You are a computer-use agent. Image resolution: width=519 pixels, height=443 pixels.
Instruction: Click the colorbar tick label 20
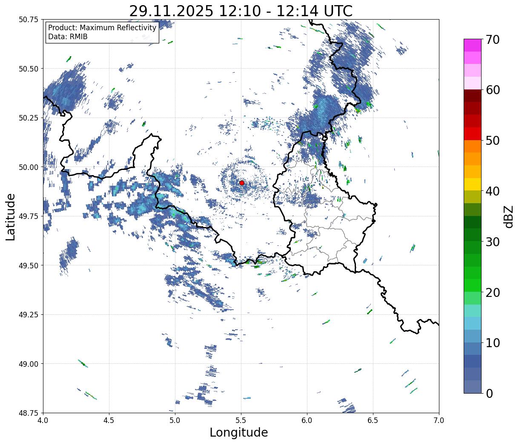tap(493, 293)
